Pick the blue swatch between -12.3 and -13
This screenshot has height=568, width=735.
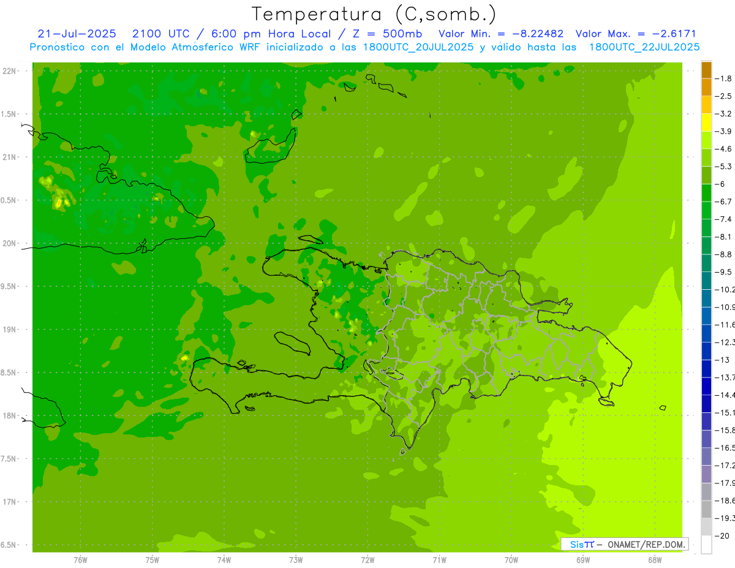(706, 351)
